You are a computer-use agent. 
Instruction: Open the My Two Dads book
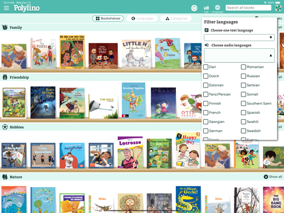(103, 56)
